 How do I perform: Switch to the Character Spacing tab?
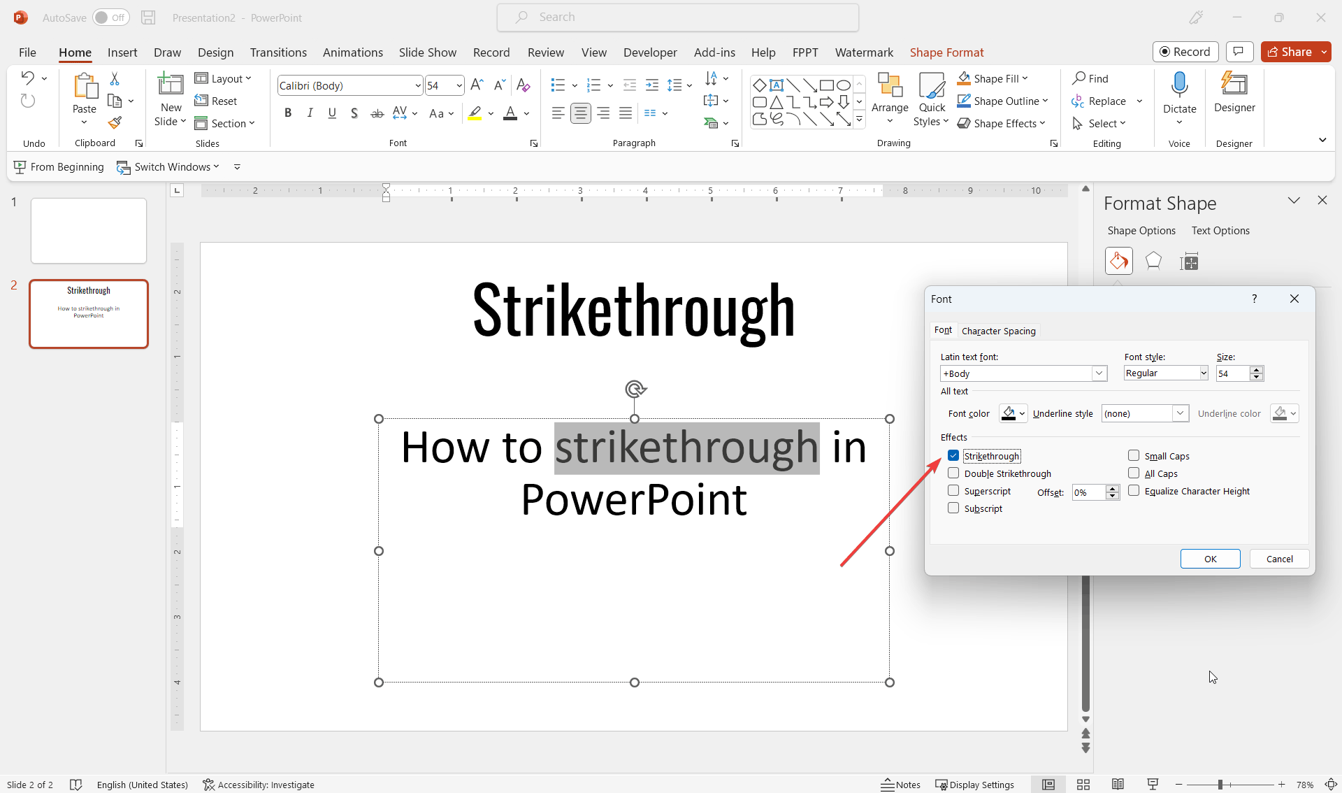click(x=998, y=330)
